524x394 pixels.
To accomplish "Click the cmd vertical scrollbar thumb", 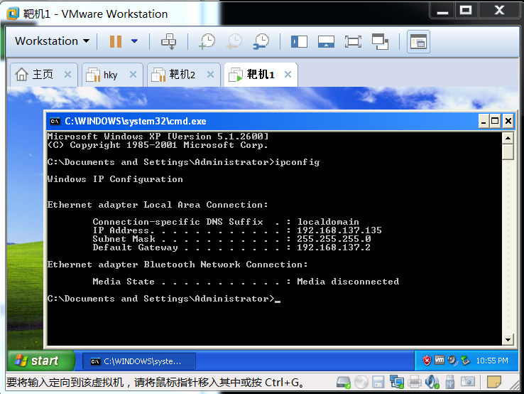I will (x=508, y=152).
